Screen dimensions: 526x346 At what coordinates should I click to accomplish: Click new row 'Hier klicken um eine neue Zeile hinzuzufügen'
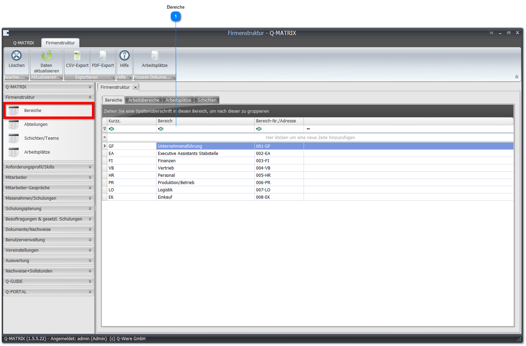[310, 138]
